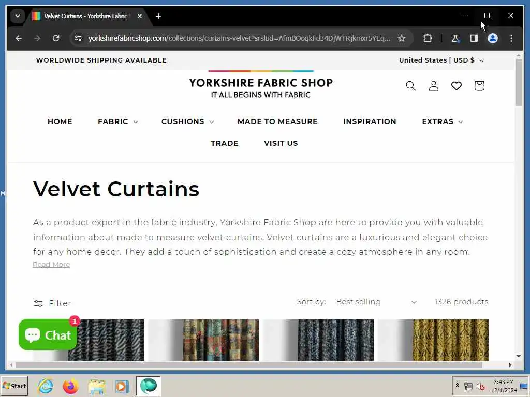Click the horizontal page scrollbar
530x397 pixels.
pos(249,364)
